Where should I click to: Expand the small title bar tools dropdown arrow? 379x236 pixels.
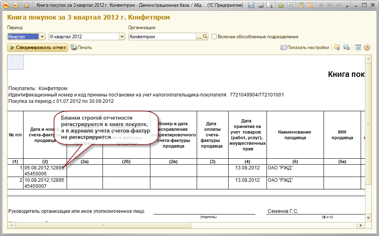tap(347, 6)
